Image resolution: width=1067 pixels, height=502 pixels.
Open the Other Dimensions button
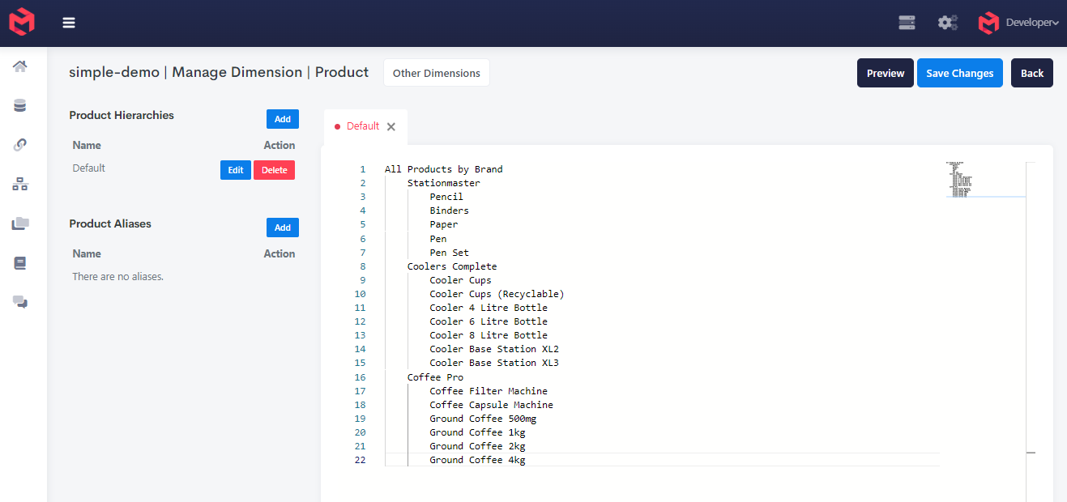(x=436, y=73)
